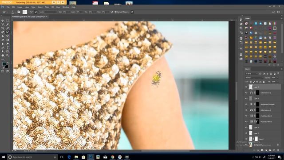Hide the Brightness/Contrast 1 layer
This screenshot has width=284, height=160.
(246, 104)
